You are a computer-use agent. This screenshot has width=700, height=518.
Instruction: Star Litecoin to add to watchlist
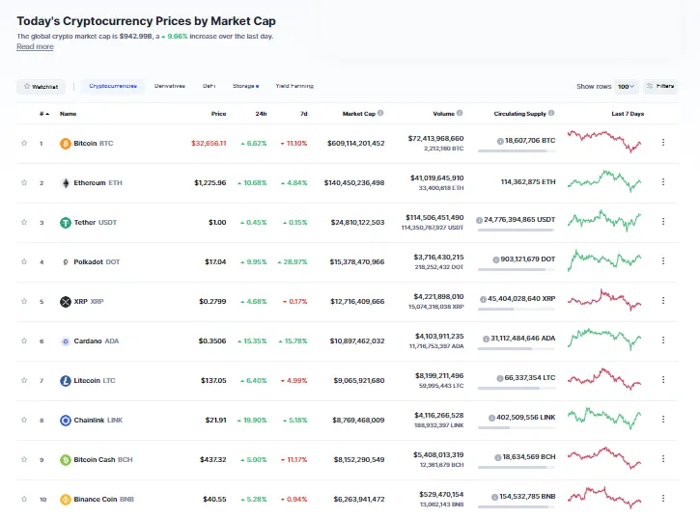[x=24, y=380]
